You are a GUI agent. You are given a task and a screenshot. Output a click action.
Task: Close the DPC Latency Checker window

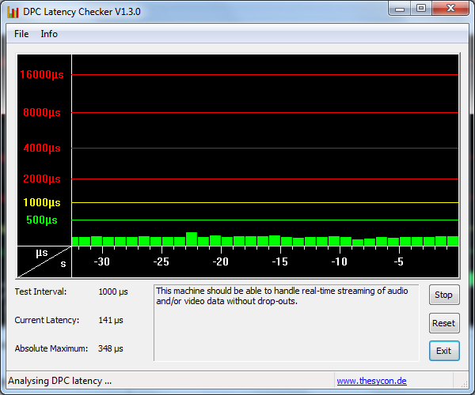pos(450,9)
